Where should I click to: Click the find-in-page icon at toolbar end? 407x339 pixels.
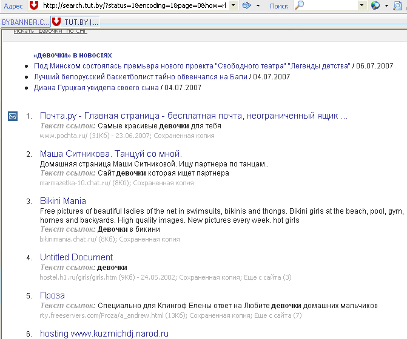point(397,5)
